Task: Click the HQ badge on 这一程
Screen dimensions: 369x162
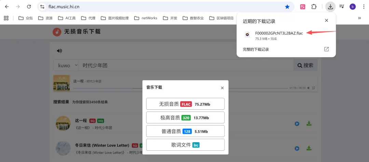Action: click(100, 121)
